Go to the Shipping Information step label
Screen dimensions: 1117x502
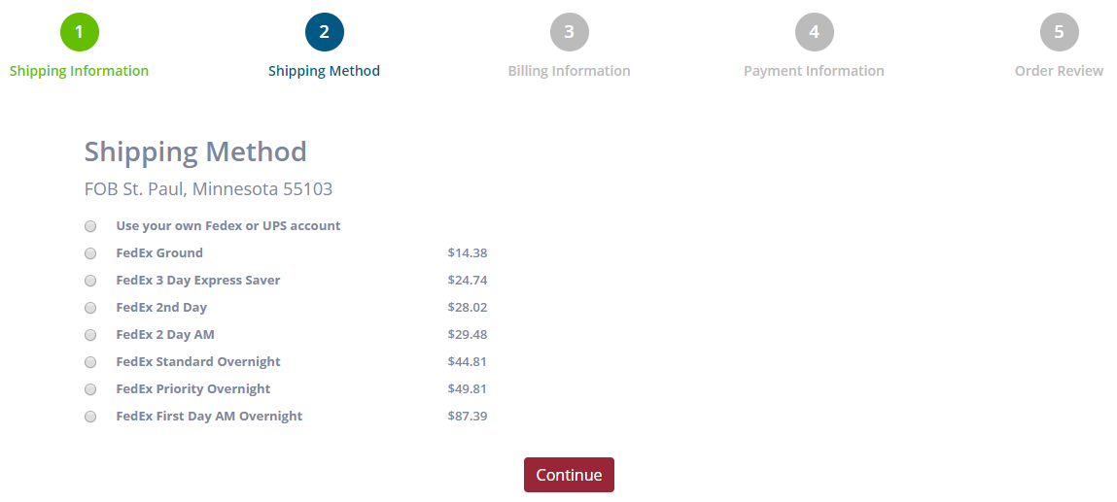tap(80, 71)
